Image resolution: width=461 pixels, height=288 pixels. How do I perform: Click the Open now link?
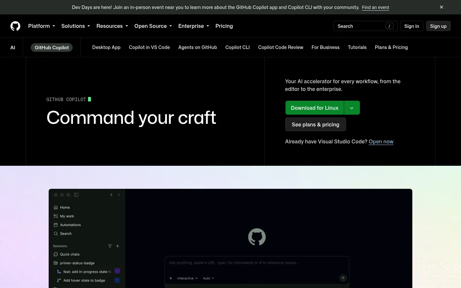(x=381, y=141)
